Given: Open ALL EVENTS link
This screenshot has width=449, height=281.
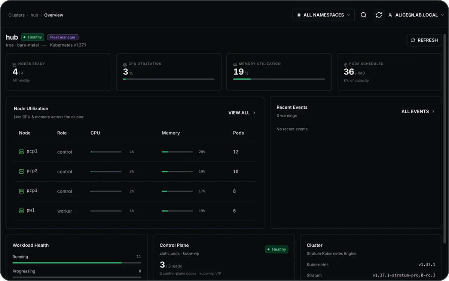Looking at the screenshot, I should 418,111.
